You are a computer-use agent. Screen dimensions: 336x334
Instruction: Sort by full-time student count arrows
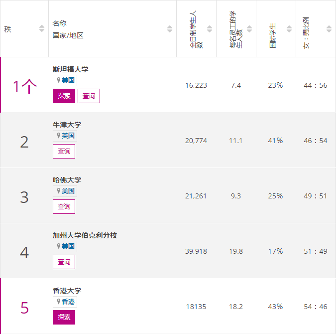click(210, 29)
